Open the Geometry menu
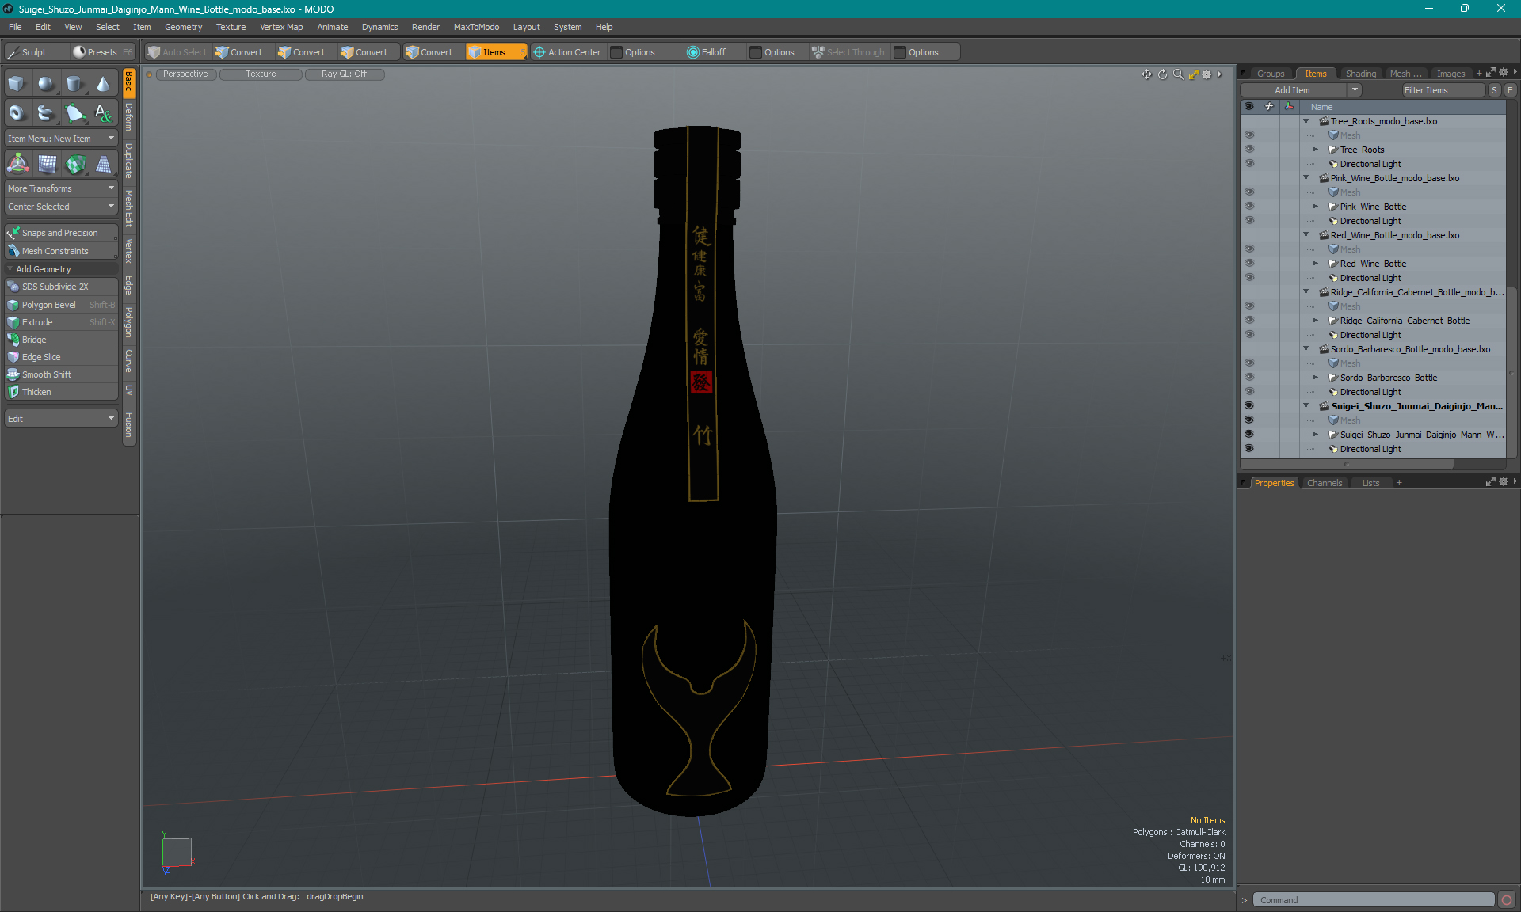Screen dimensions: 1521x912 tap(183, 27)
